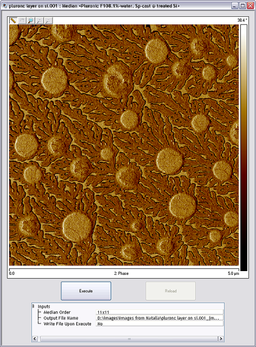Click the Reload button
Image resolution: width=256 pixels, height=347 pixels.
click(x=170, y=291)
